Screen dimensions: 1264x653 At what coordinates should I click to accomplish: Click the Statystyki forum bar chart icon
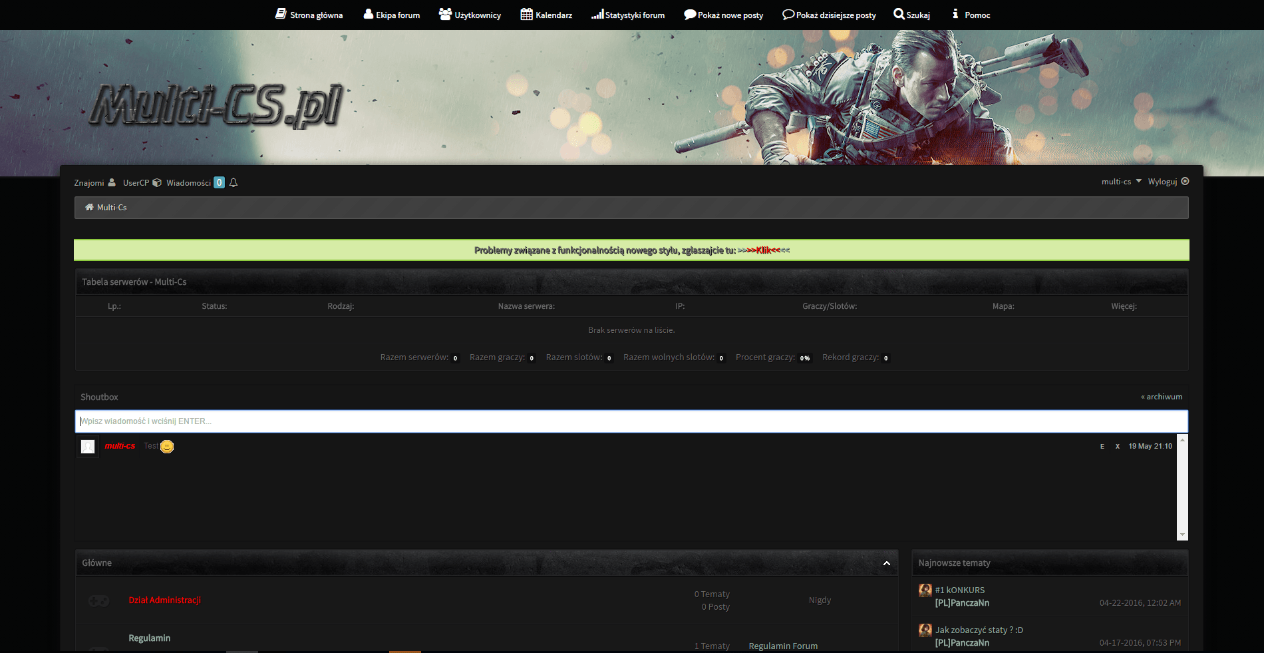597,14
